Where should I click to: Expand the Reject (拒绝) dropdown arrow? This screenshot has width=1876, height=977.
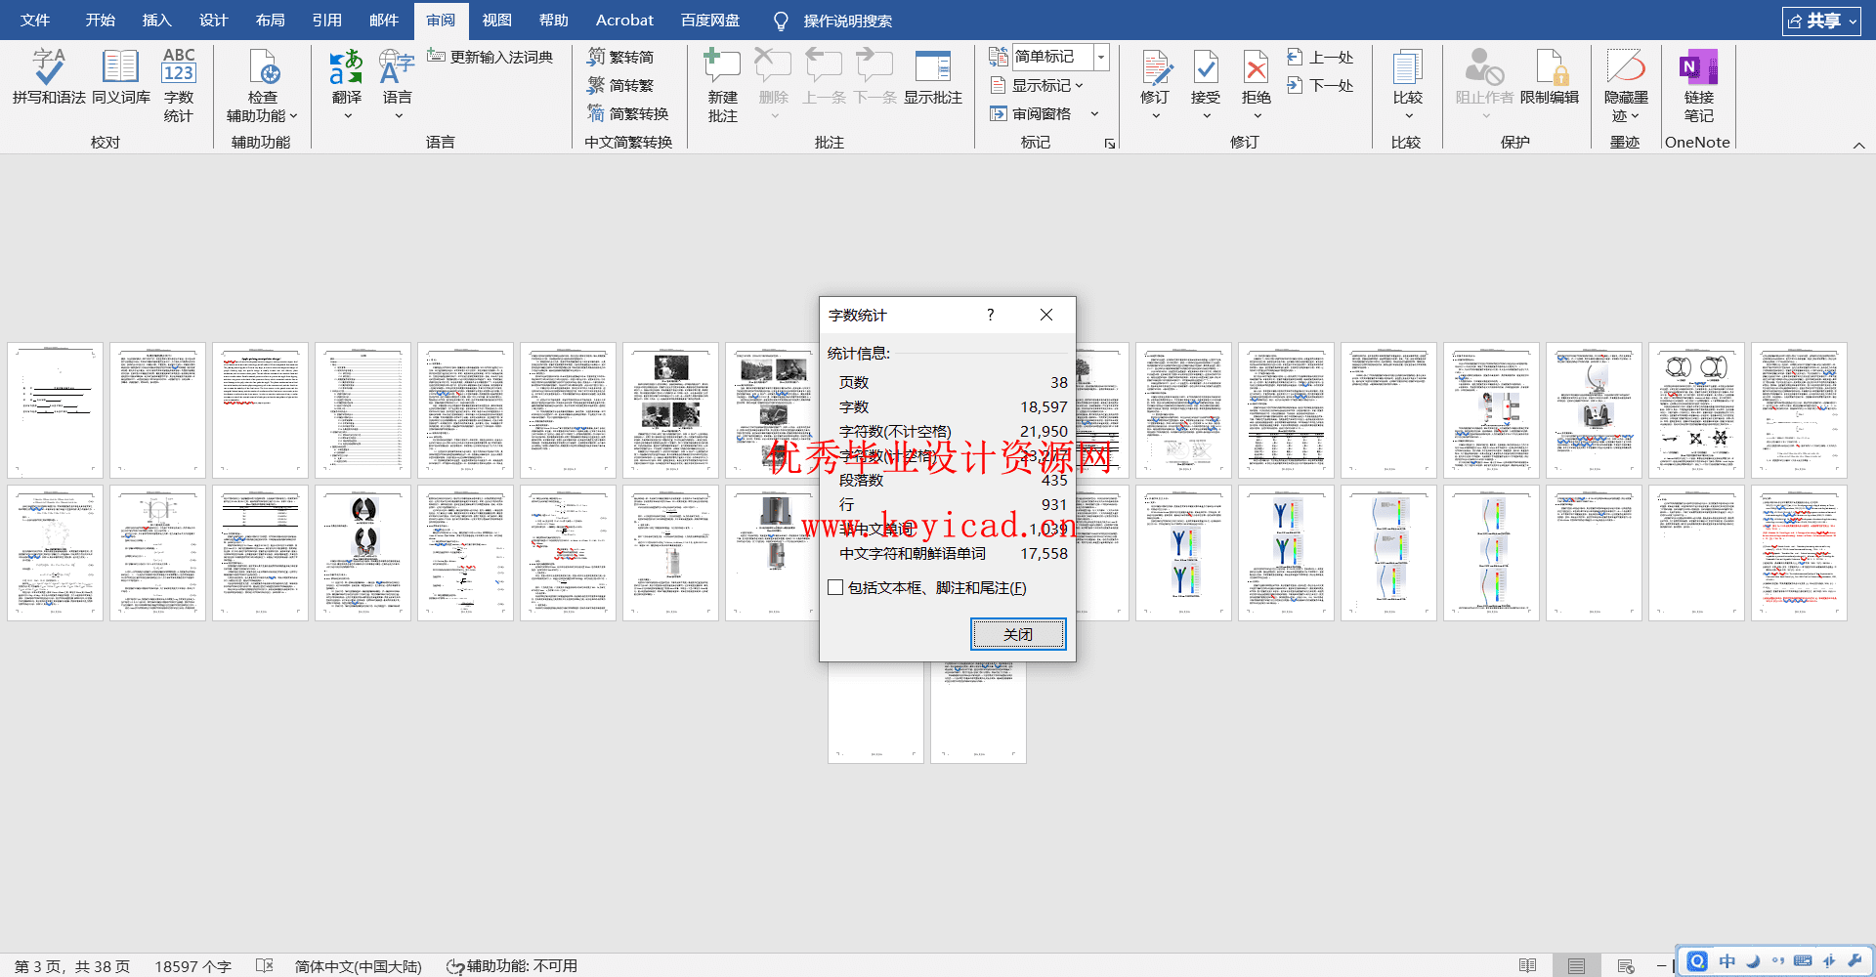(1258, 116)
